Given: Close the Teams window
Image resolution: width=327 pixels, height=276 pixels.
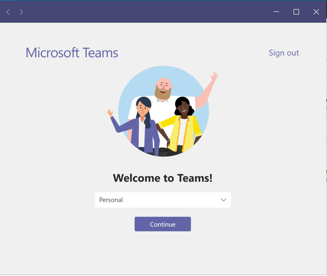Looking at the screenshot, I should coord(316,12).
